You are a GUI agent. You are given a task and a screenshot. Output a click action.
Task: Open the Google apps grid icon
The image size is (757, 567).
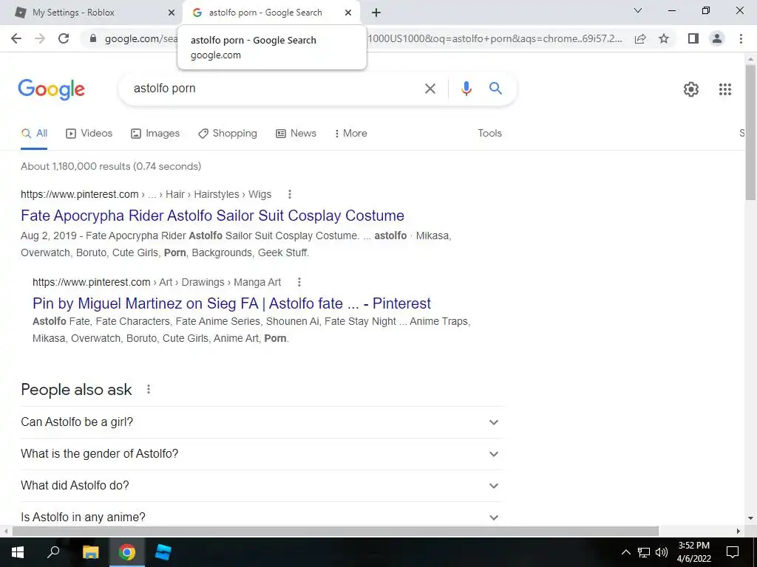point(724,89)
